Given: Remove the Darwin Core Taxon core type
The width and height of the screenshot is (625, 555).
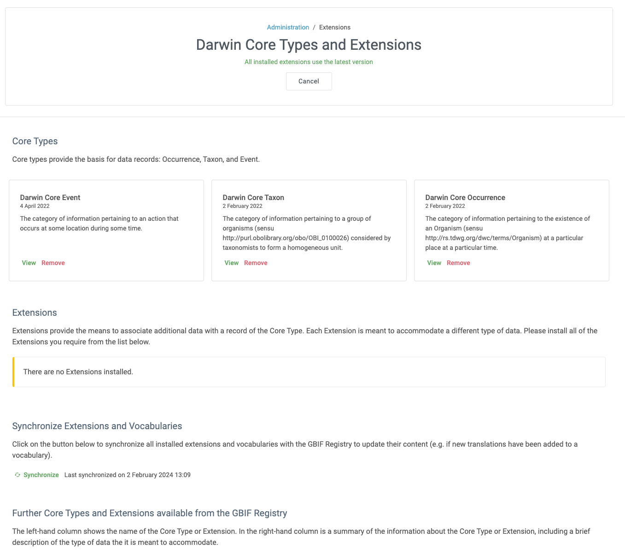Looking at the screenshot, I should pos(256,263).
